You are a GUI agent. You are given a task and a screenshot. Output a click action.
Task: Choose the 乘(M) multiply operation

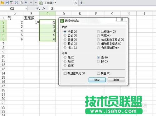tap(102, 58)
